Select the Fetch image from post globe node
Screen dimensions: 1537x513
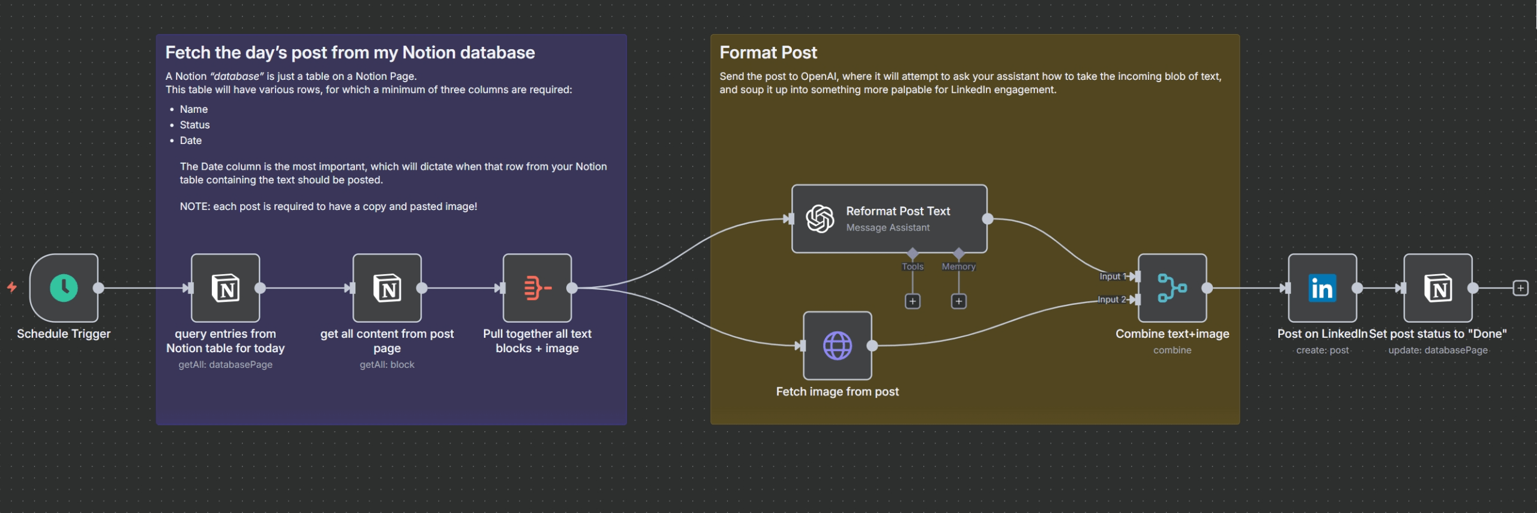(837, 346)
